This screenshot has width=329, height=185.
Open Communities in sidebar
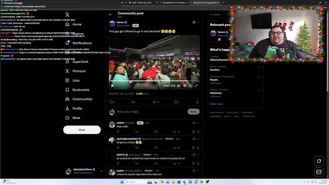[x=79, y=99]
